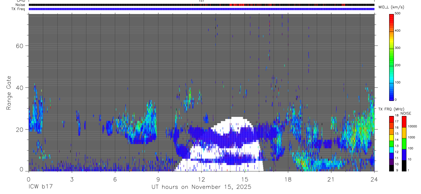Click the blue TX Freq strip above plot
Screen dimensions: 421x194
(x=201, y=9)
